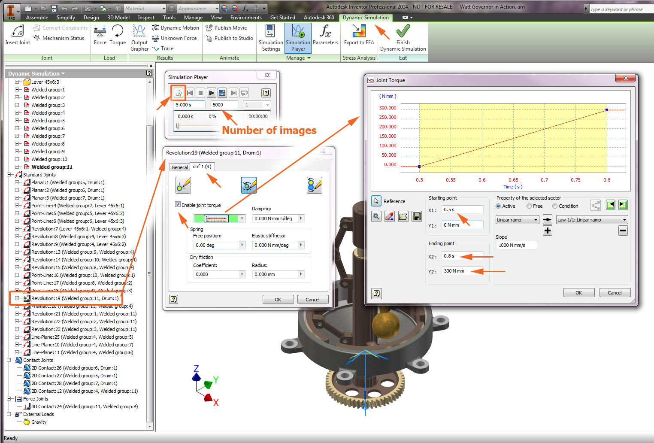
Task: Click the Unknown Force tool
Action: pyautogui.click(x=174, y=38)
